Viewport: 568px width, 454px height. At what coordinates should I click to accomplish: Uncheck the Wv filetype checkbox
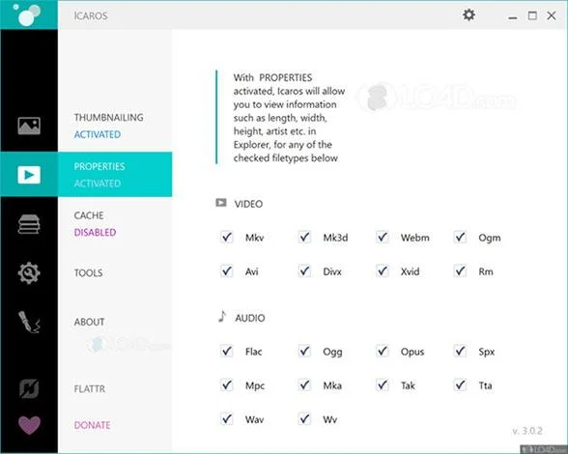coord(304,419)
